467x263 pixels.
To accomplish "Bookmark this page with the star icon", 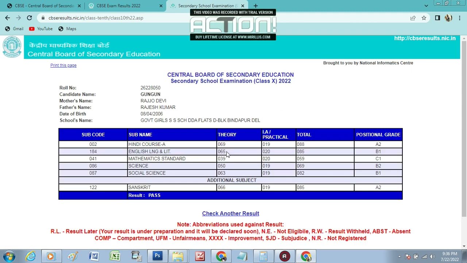I will [x=424, y=18].
